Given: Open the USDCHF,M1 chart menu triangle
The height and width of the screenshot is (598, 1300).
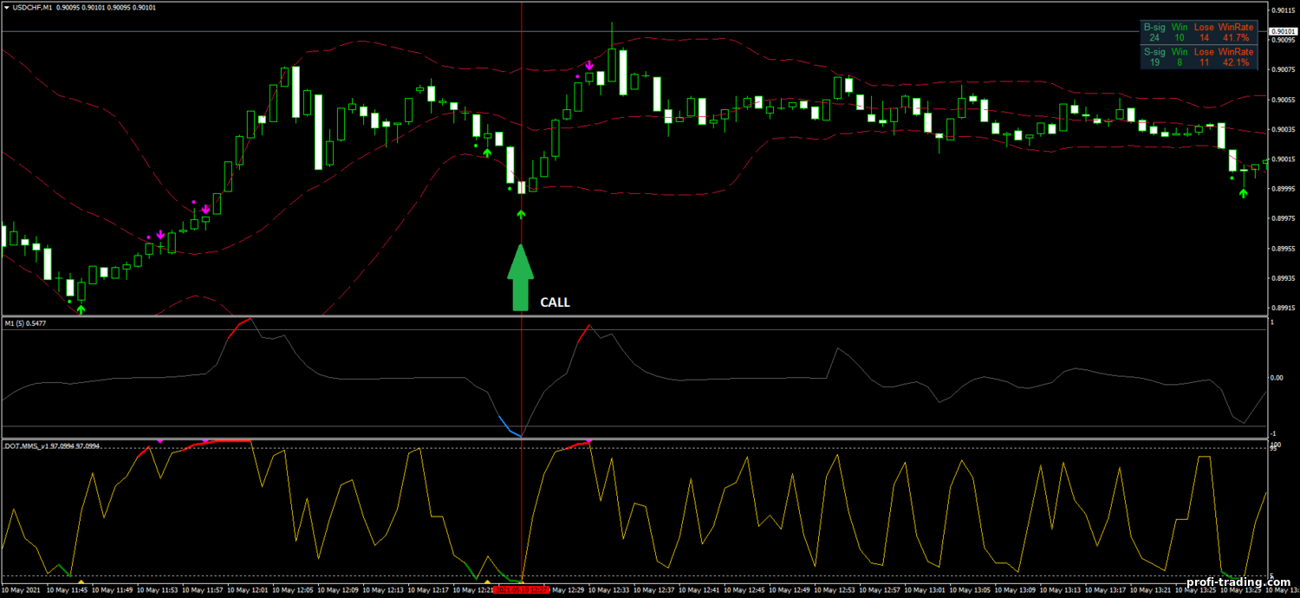Looking at the screenshot, I should [x=6, y=7].
